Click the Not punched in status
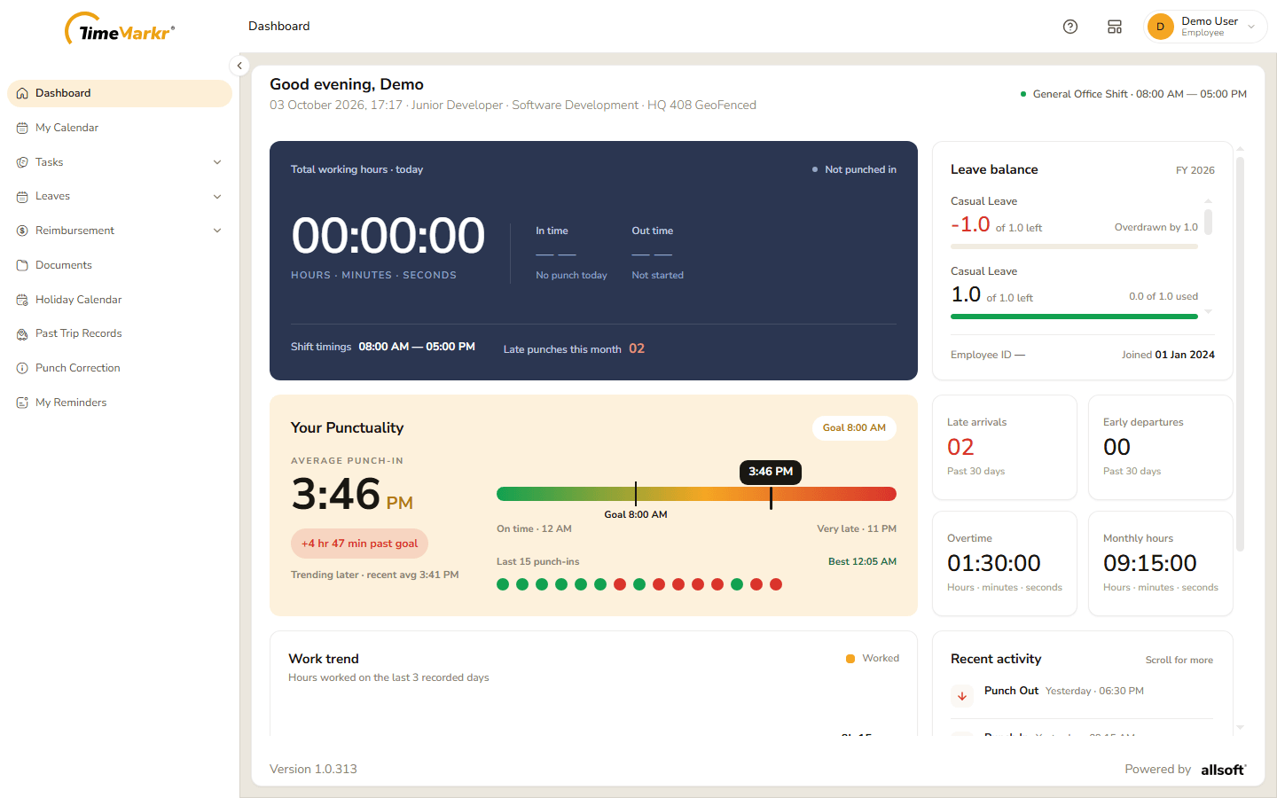1277x798 pixels. (x=854, y=169)
